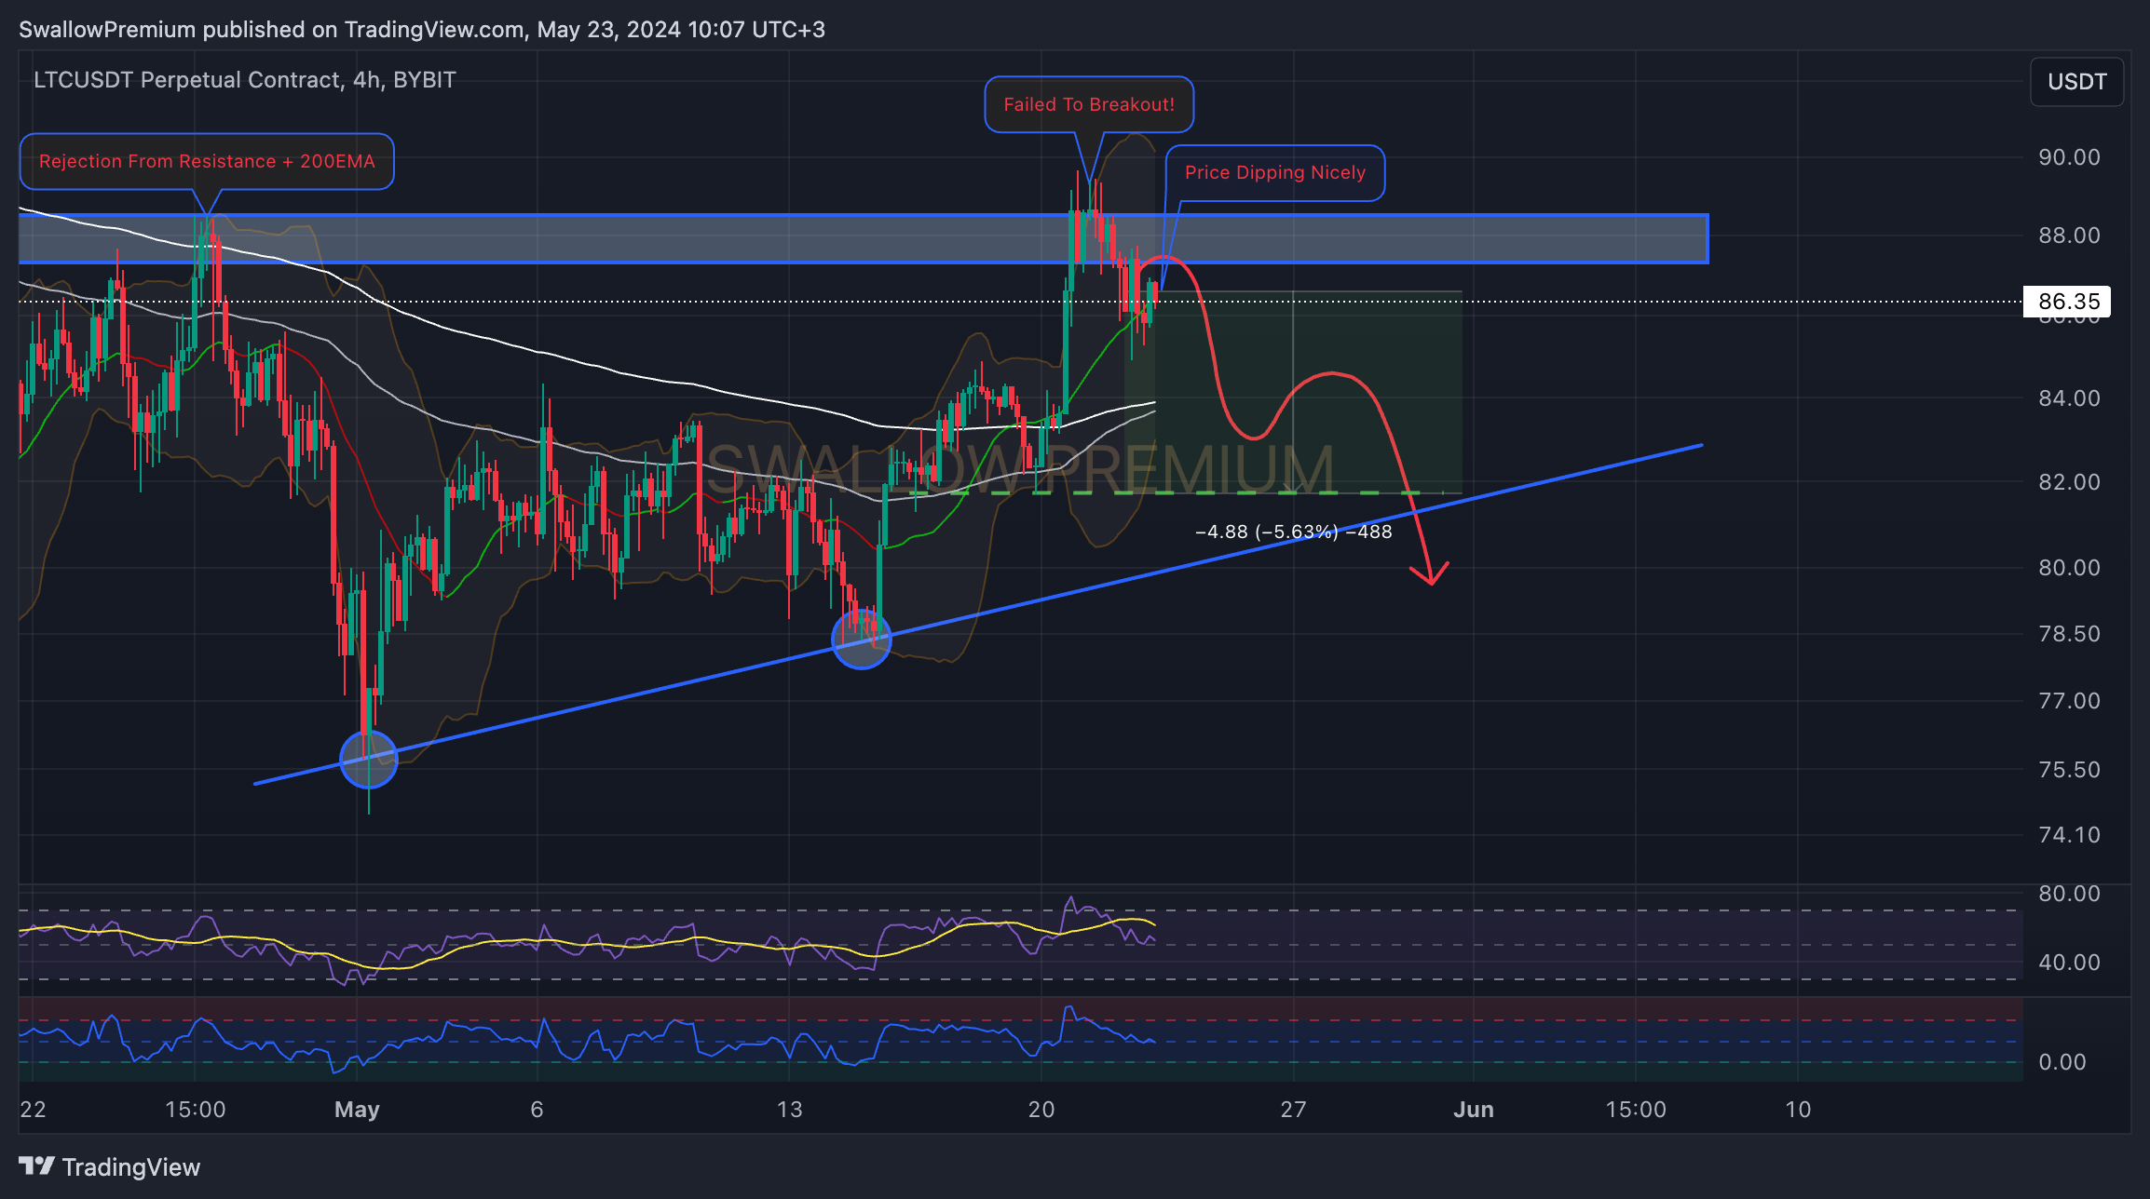Click the RSI 40.00 scale label
This screenshot has width=2150, height=1199.
(2069, 962)
